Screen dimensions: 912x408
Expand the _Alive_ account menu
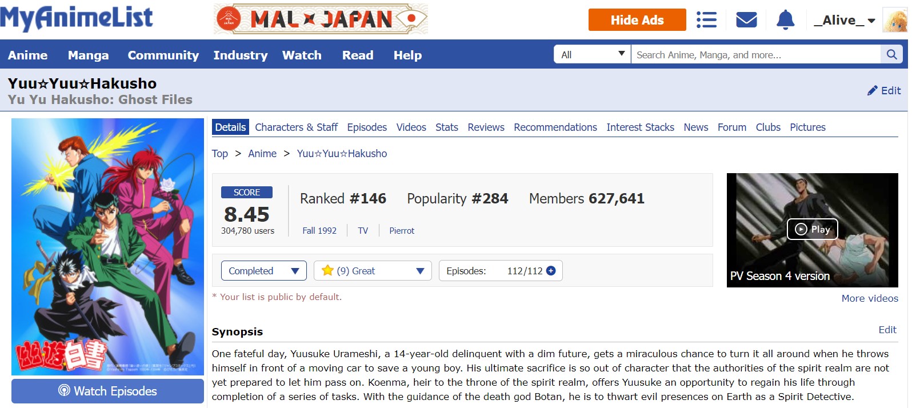(845, 21)
